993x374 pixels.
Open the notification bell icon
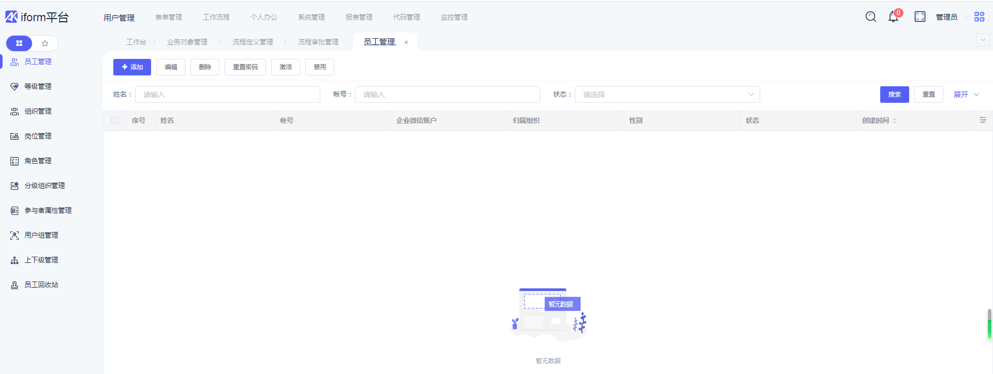click(893, 17)
